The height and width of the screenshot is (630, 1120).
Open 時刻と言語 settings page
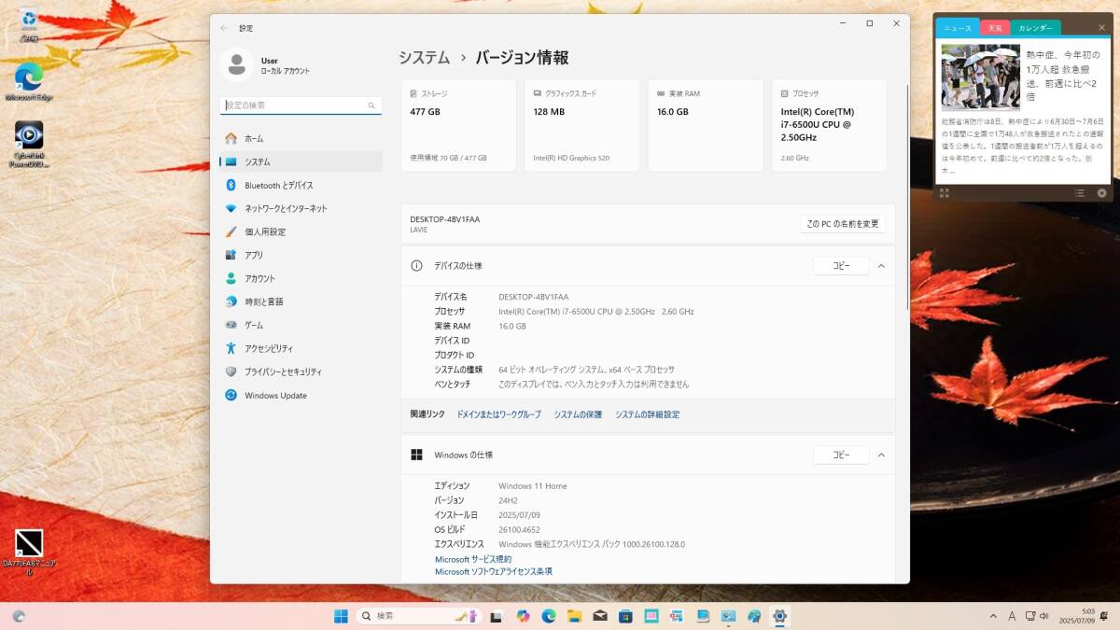301,301
